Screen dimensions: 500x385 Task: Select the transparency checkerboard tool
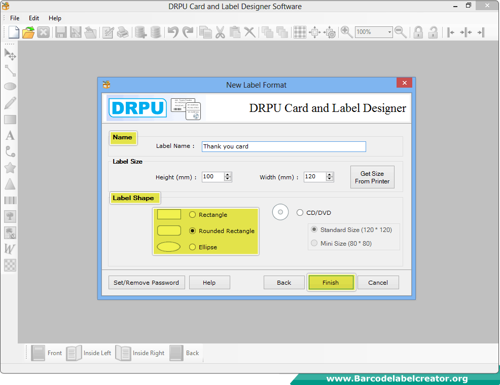click(10, 265)
